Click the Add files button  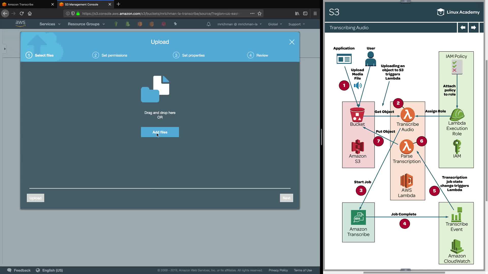[160, 132]
